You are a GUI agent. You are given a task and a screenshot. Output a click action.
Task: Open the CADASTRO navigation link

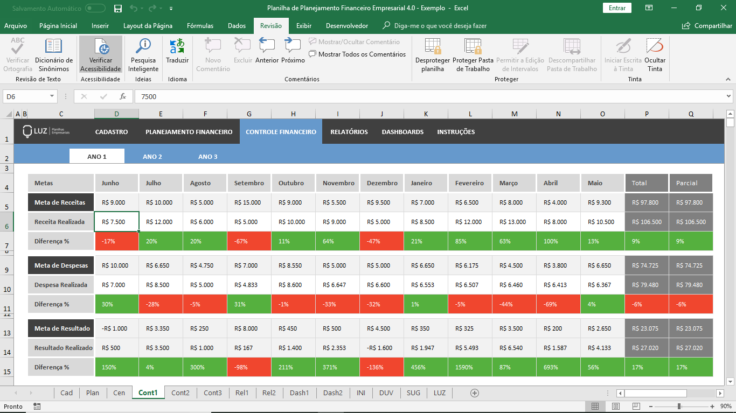pos(112,132)
